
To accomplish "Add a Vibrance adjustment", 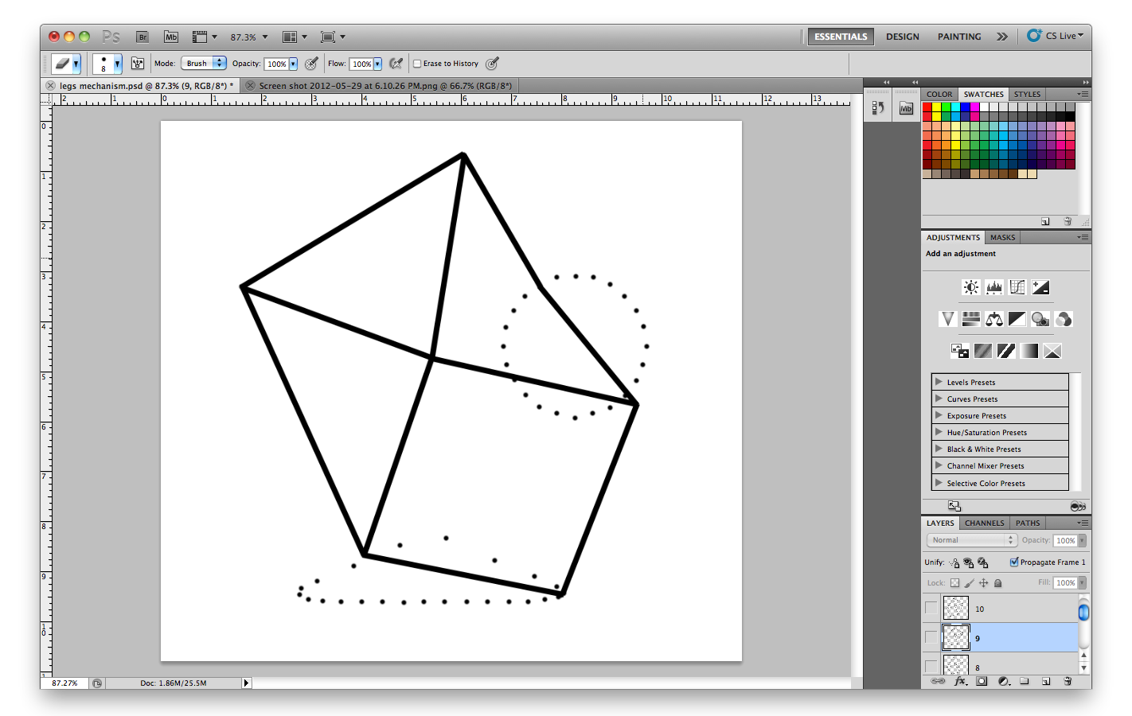I will 947,319.
